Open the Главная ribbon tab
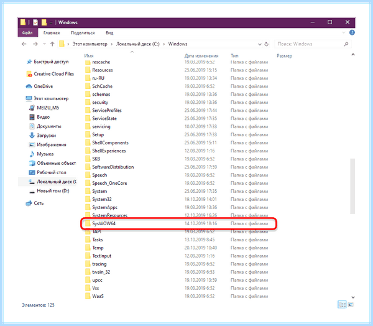The height and width of the screenshot is (326, 373). pyautogui.click(x=52, y=33)
